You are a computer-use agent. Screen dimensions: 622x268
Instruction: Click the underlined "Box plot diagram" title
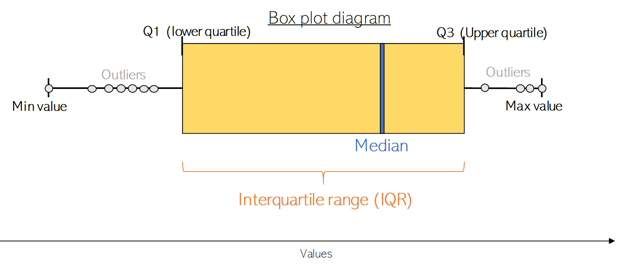[x=329, y=18]
